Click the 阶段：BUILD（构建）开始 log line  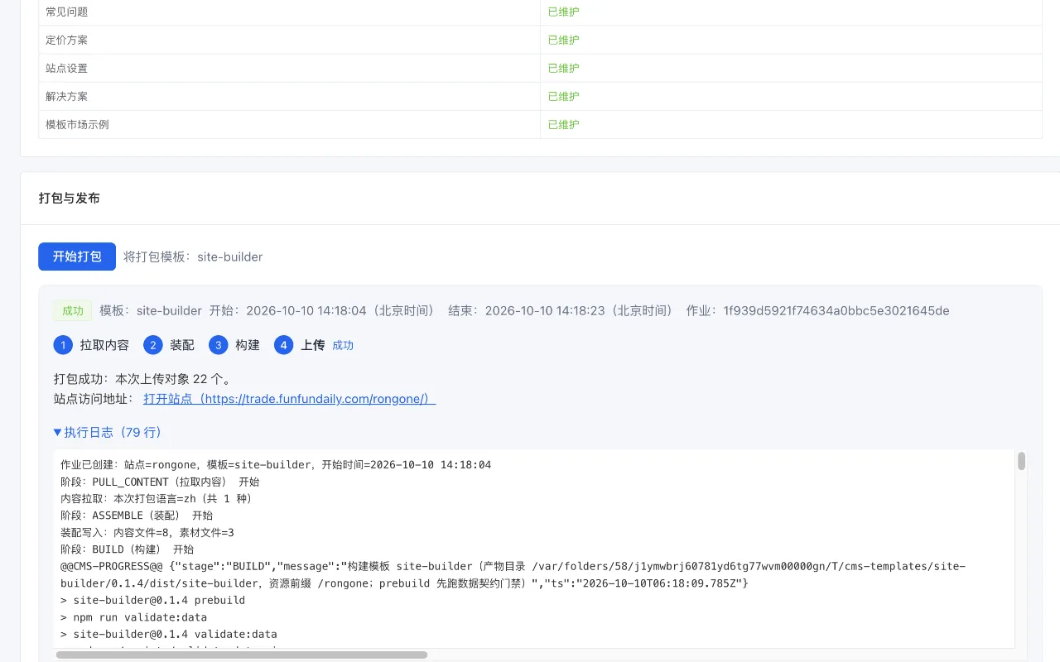(x=127, y=549)
